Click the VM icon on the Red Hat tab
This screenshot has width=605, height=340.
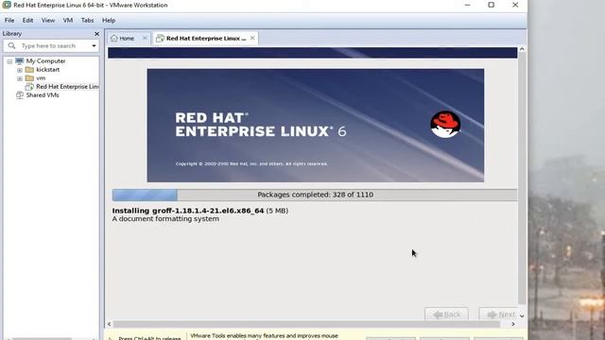pyautogui.click(x=160, y=38)
